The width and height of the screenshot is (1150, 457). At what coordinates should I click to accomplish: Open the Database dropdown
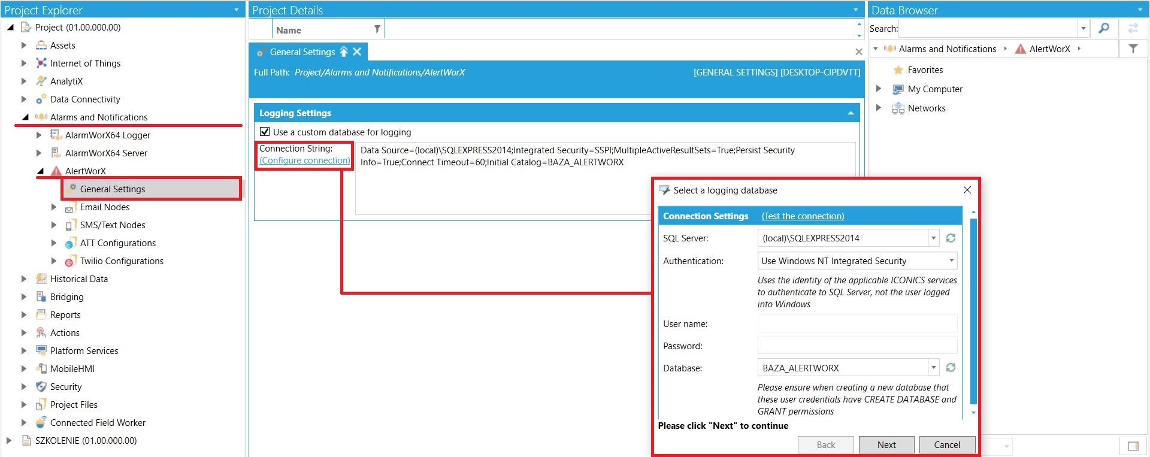pos(933,368)
